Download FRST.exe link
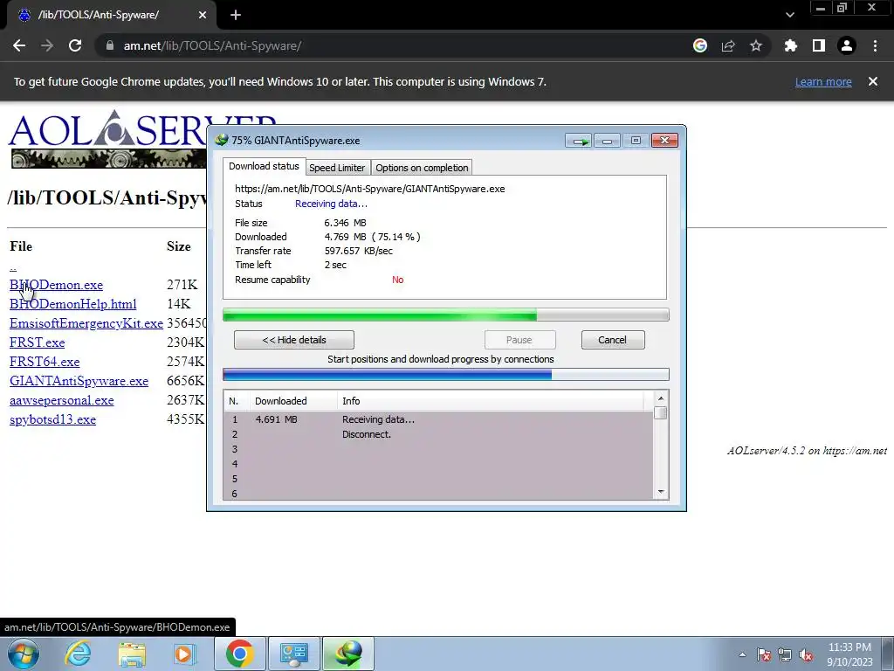The height and width of the screenshot is (671, 894). click(x=37, y=342)
